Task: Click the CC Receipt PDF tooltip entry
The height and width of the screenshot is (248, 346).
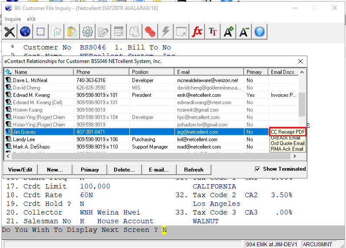Action: coord(287,132)
